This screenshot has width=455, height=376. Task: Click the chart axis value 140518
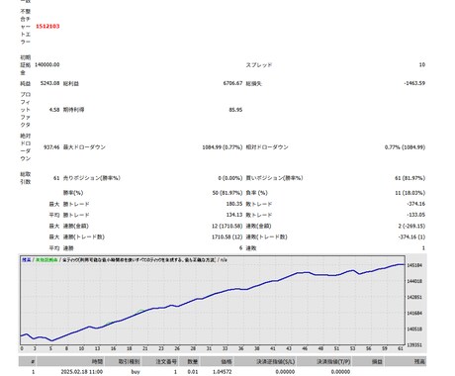pos(414,329)
